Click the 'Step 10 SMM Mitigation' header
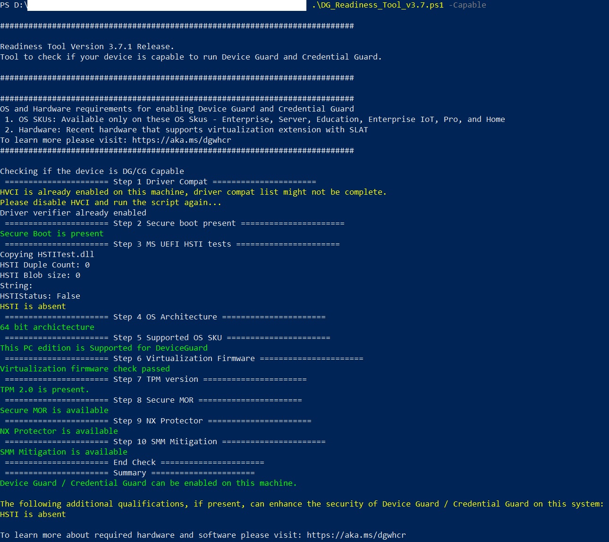Viewport: 609px width, 542px height. tap(165, 441)
